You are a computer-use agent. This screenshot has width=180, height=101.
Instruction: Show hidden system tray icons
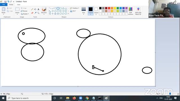click(x=157, y=98)
